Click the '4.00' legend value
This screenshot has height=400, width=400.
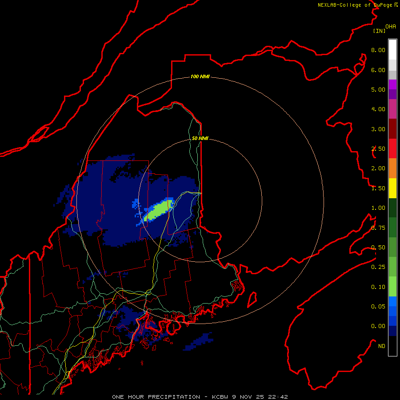point(378,109)
